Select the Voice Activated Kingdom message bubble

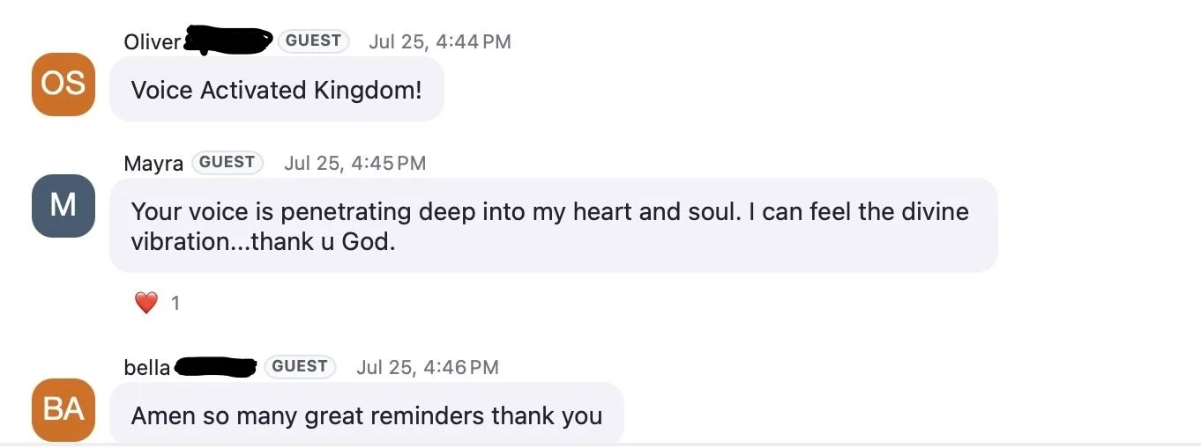point(277,90)
